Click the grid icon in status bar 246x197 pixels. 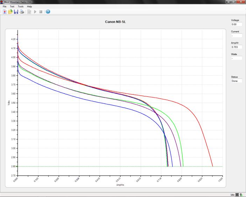coord(237,195)
